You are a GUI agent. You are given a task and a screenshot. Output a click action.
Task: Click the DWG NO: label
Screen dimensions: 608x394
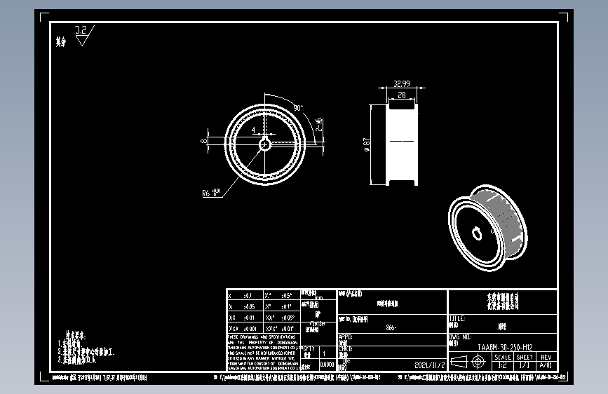point(460,337)
